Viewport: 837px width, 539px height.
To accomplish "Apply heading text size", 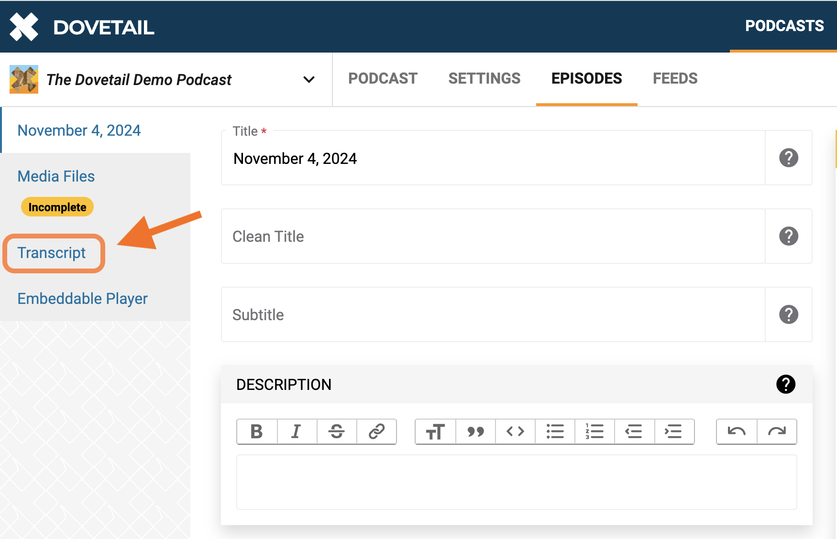I will click(x=435, y=431).
